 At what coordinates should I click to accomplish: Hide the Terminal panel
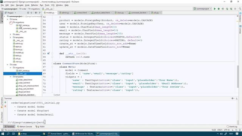(x=237, y=98)
